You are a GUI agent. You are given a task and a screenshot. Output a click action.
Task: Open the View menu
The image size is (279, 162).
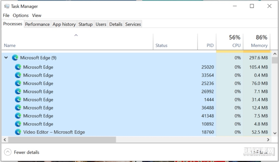click(x=37, y=15)
